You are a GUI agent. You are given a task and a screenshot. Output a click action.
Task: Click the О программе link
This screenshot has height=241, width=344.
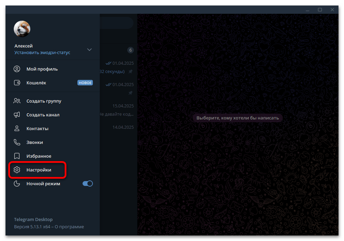pos(69,227)
